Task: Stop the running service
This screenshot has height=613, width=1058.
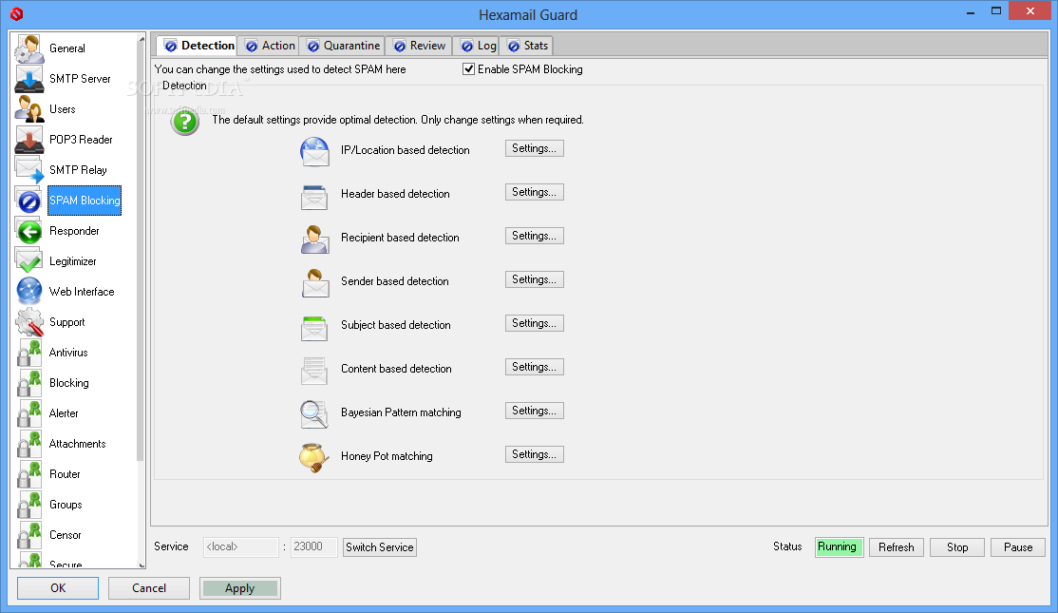Action: pos(956,547)
